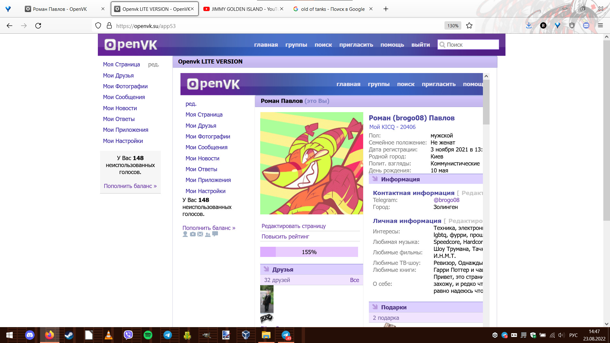Image resolution: width=610 pixels, height=343 pixels.
Task: Click Редактировать страницу link
Action: pyautogui.click(x=294, y=226)
